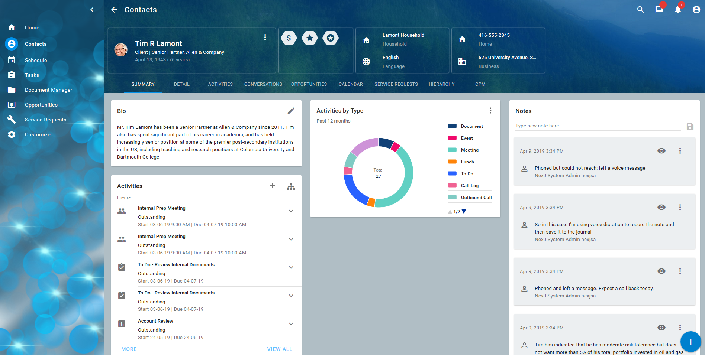Screen dimensions: 705x355
Task: Click VIEW ALL activities link
Action: [280, 349]
